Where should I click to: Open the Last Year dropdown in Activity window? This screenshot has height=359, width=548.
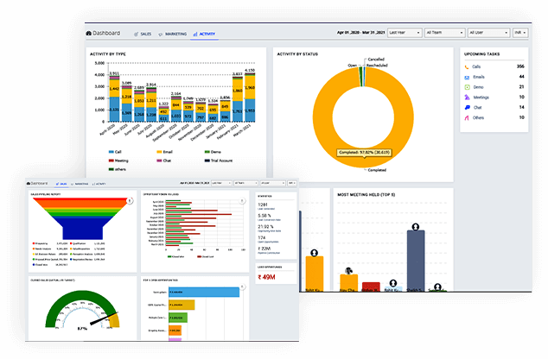point(405,33)
